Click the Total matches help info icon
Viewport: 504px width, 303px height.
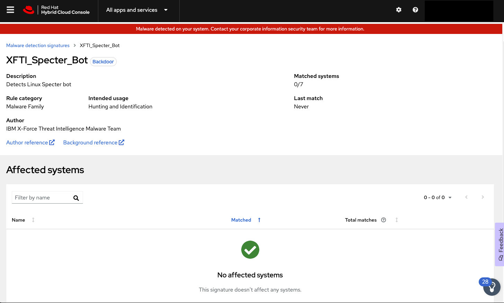click(384, 220)
